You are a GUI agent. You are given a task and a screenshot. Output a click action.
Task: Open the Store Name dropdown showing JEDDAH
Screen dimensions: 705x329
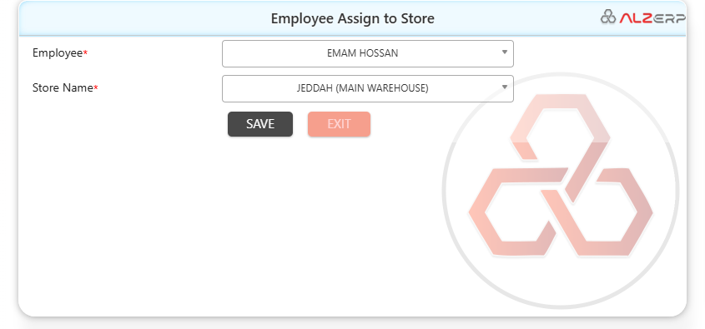tap(367, 88)
